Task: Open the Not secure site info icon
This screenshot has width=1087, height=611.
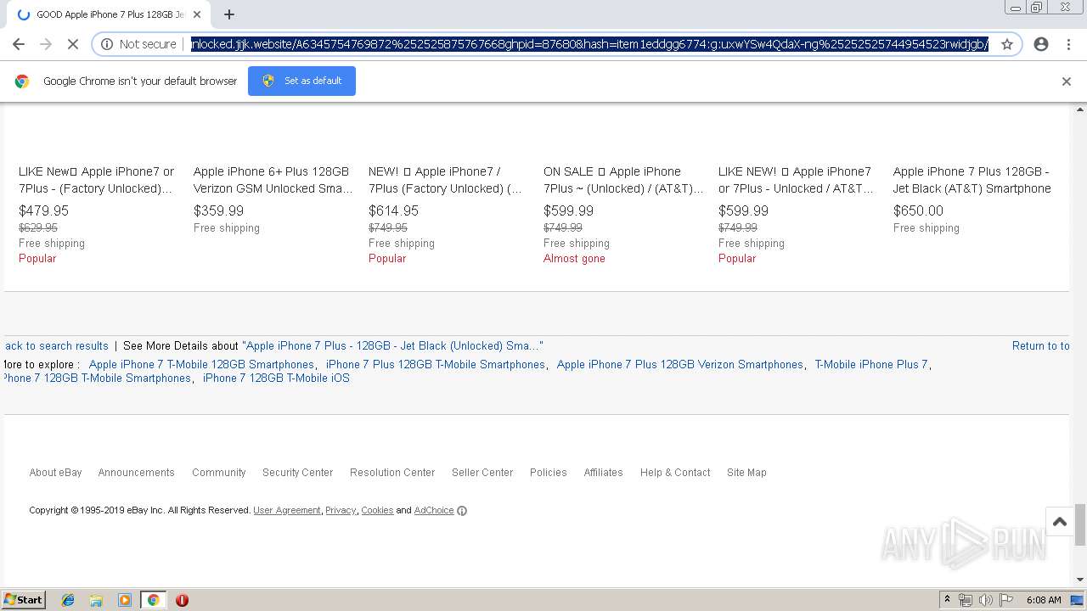Action: click(108, 44)
